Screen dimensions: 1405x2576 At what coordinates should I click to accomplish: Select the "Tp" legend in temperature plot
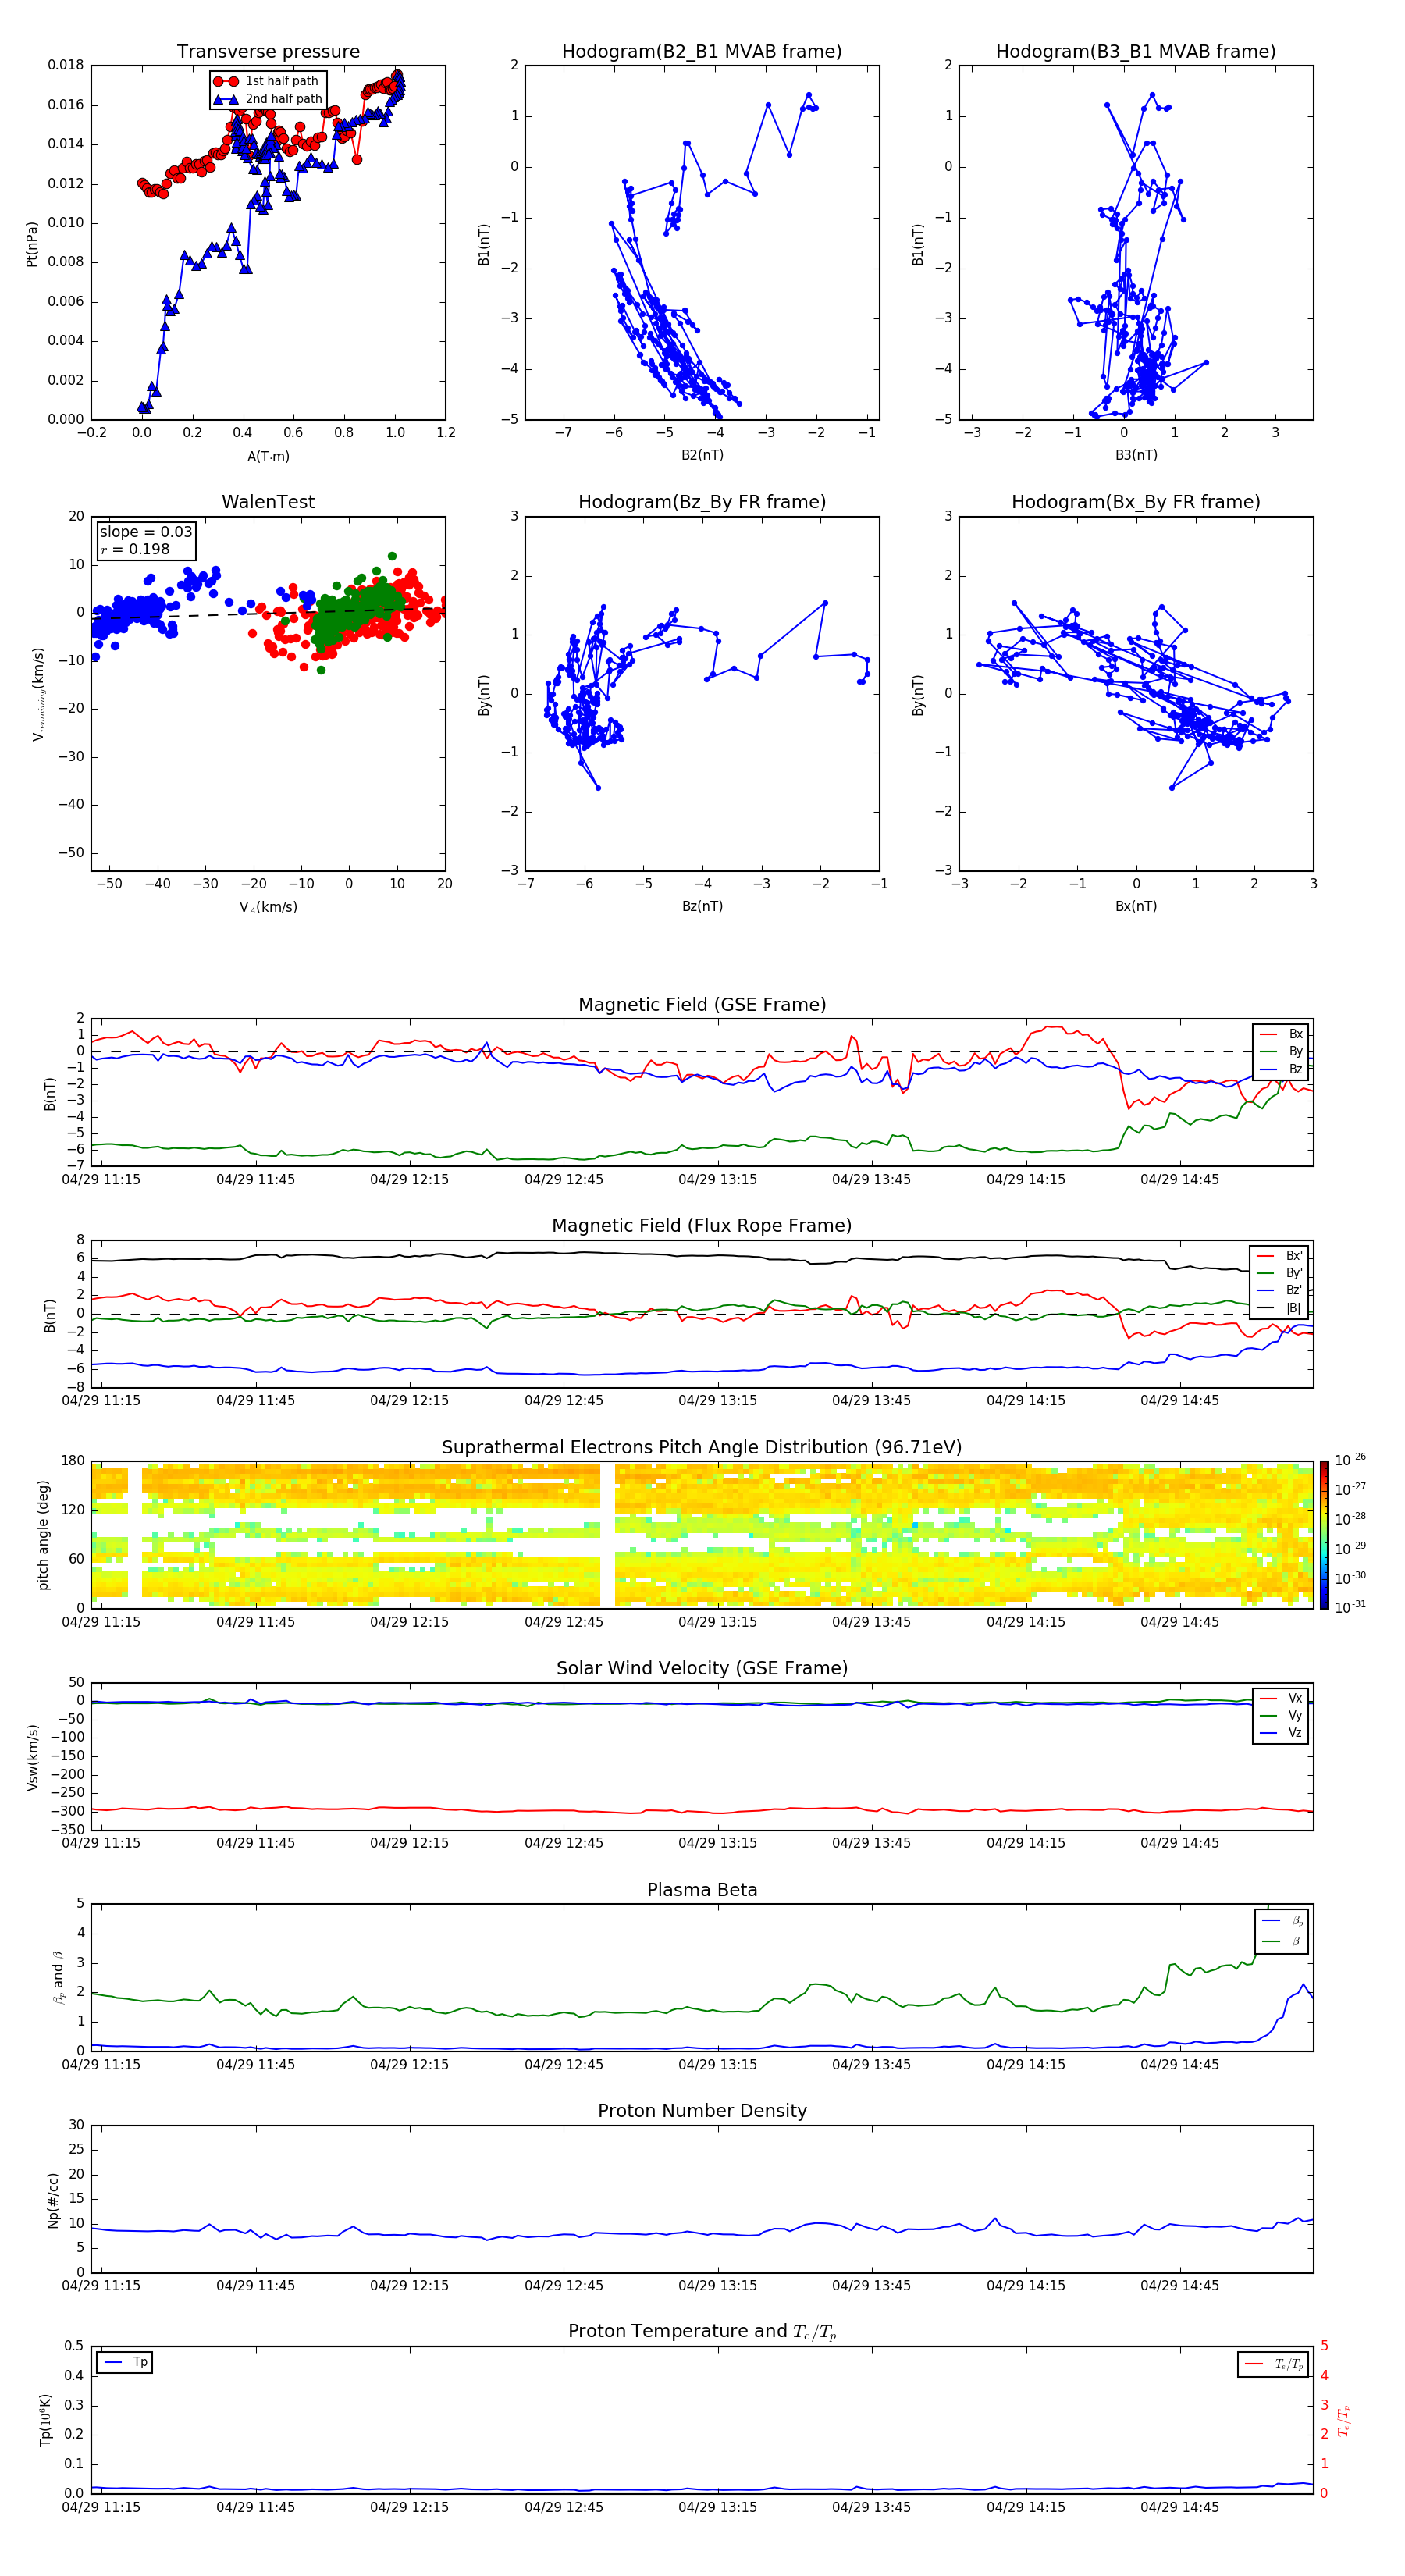point(125,2362)
